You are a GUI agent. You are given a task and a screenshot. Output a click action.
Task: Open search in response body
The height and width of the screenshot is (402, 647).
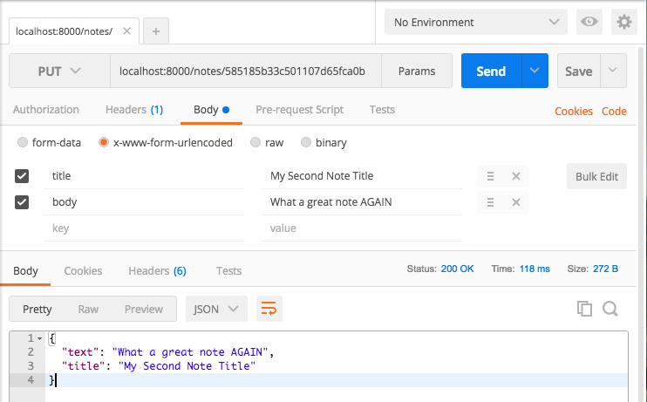[x=610, y=309]
